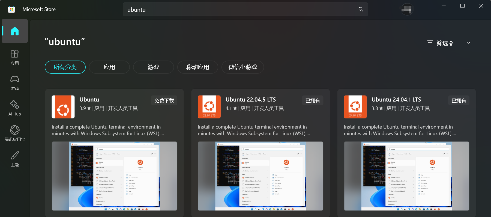Open the Ubuntu 22.04.5 LTS screenshot thumbnail

(x=261, y=176)
